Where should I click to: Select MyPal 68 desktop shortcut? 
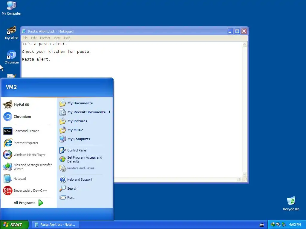(x=12, y=33)
